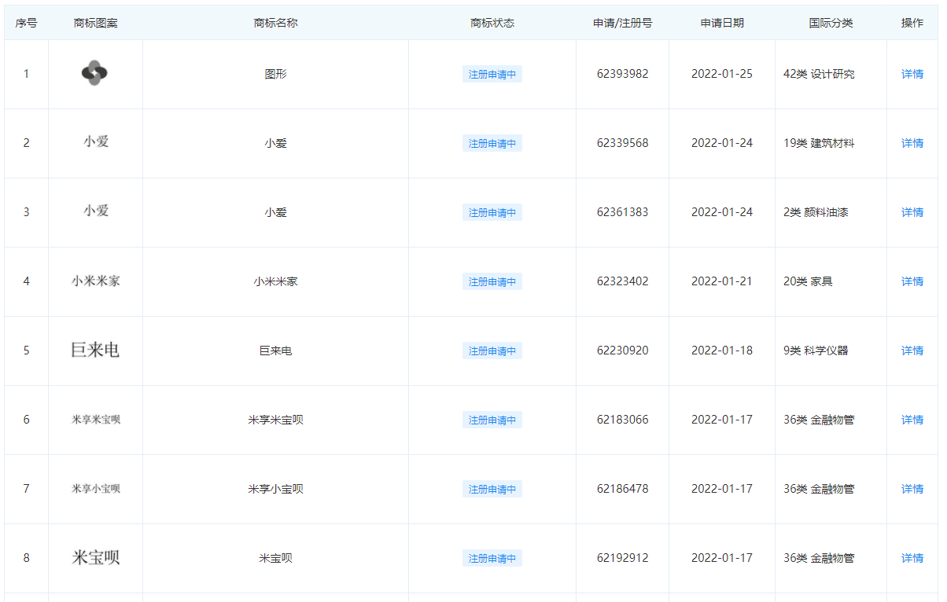The height and width of the screenshot is (602, 947).
Task: View 详情 of 巨来电 trademark
Action: click(912, 351)
